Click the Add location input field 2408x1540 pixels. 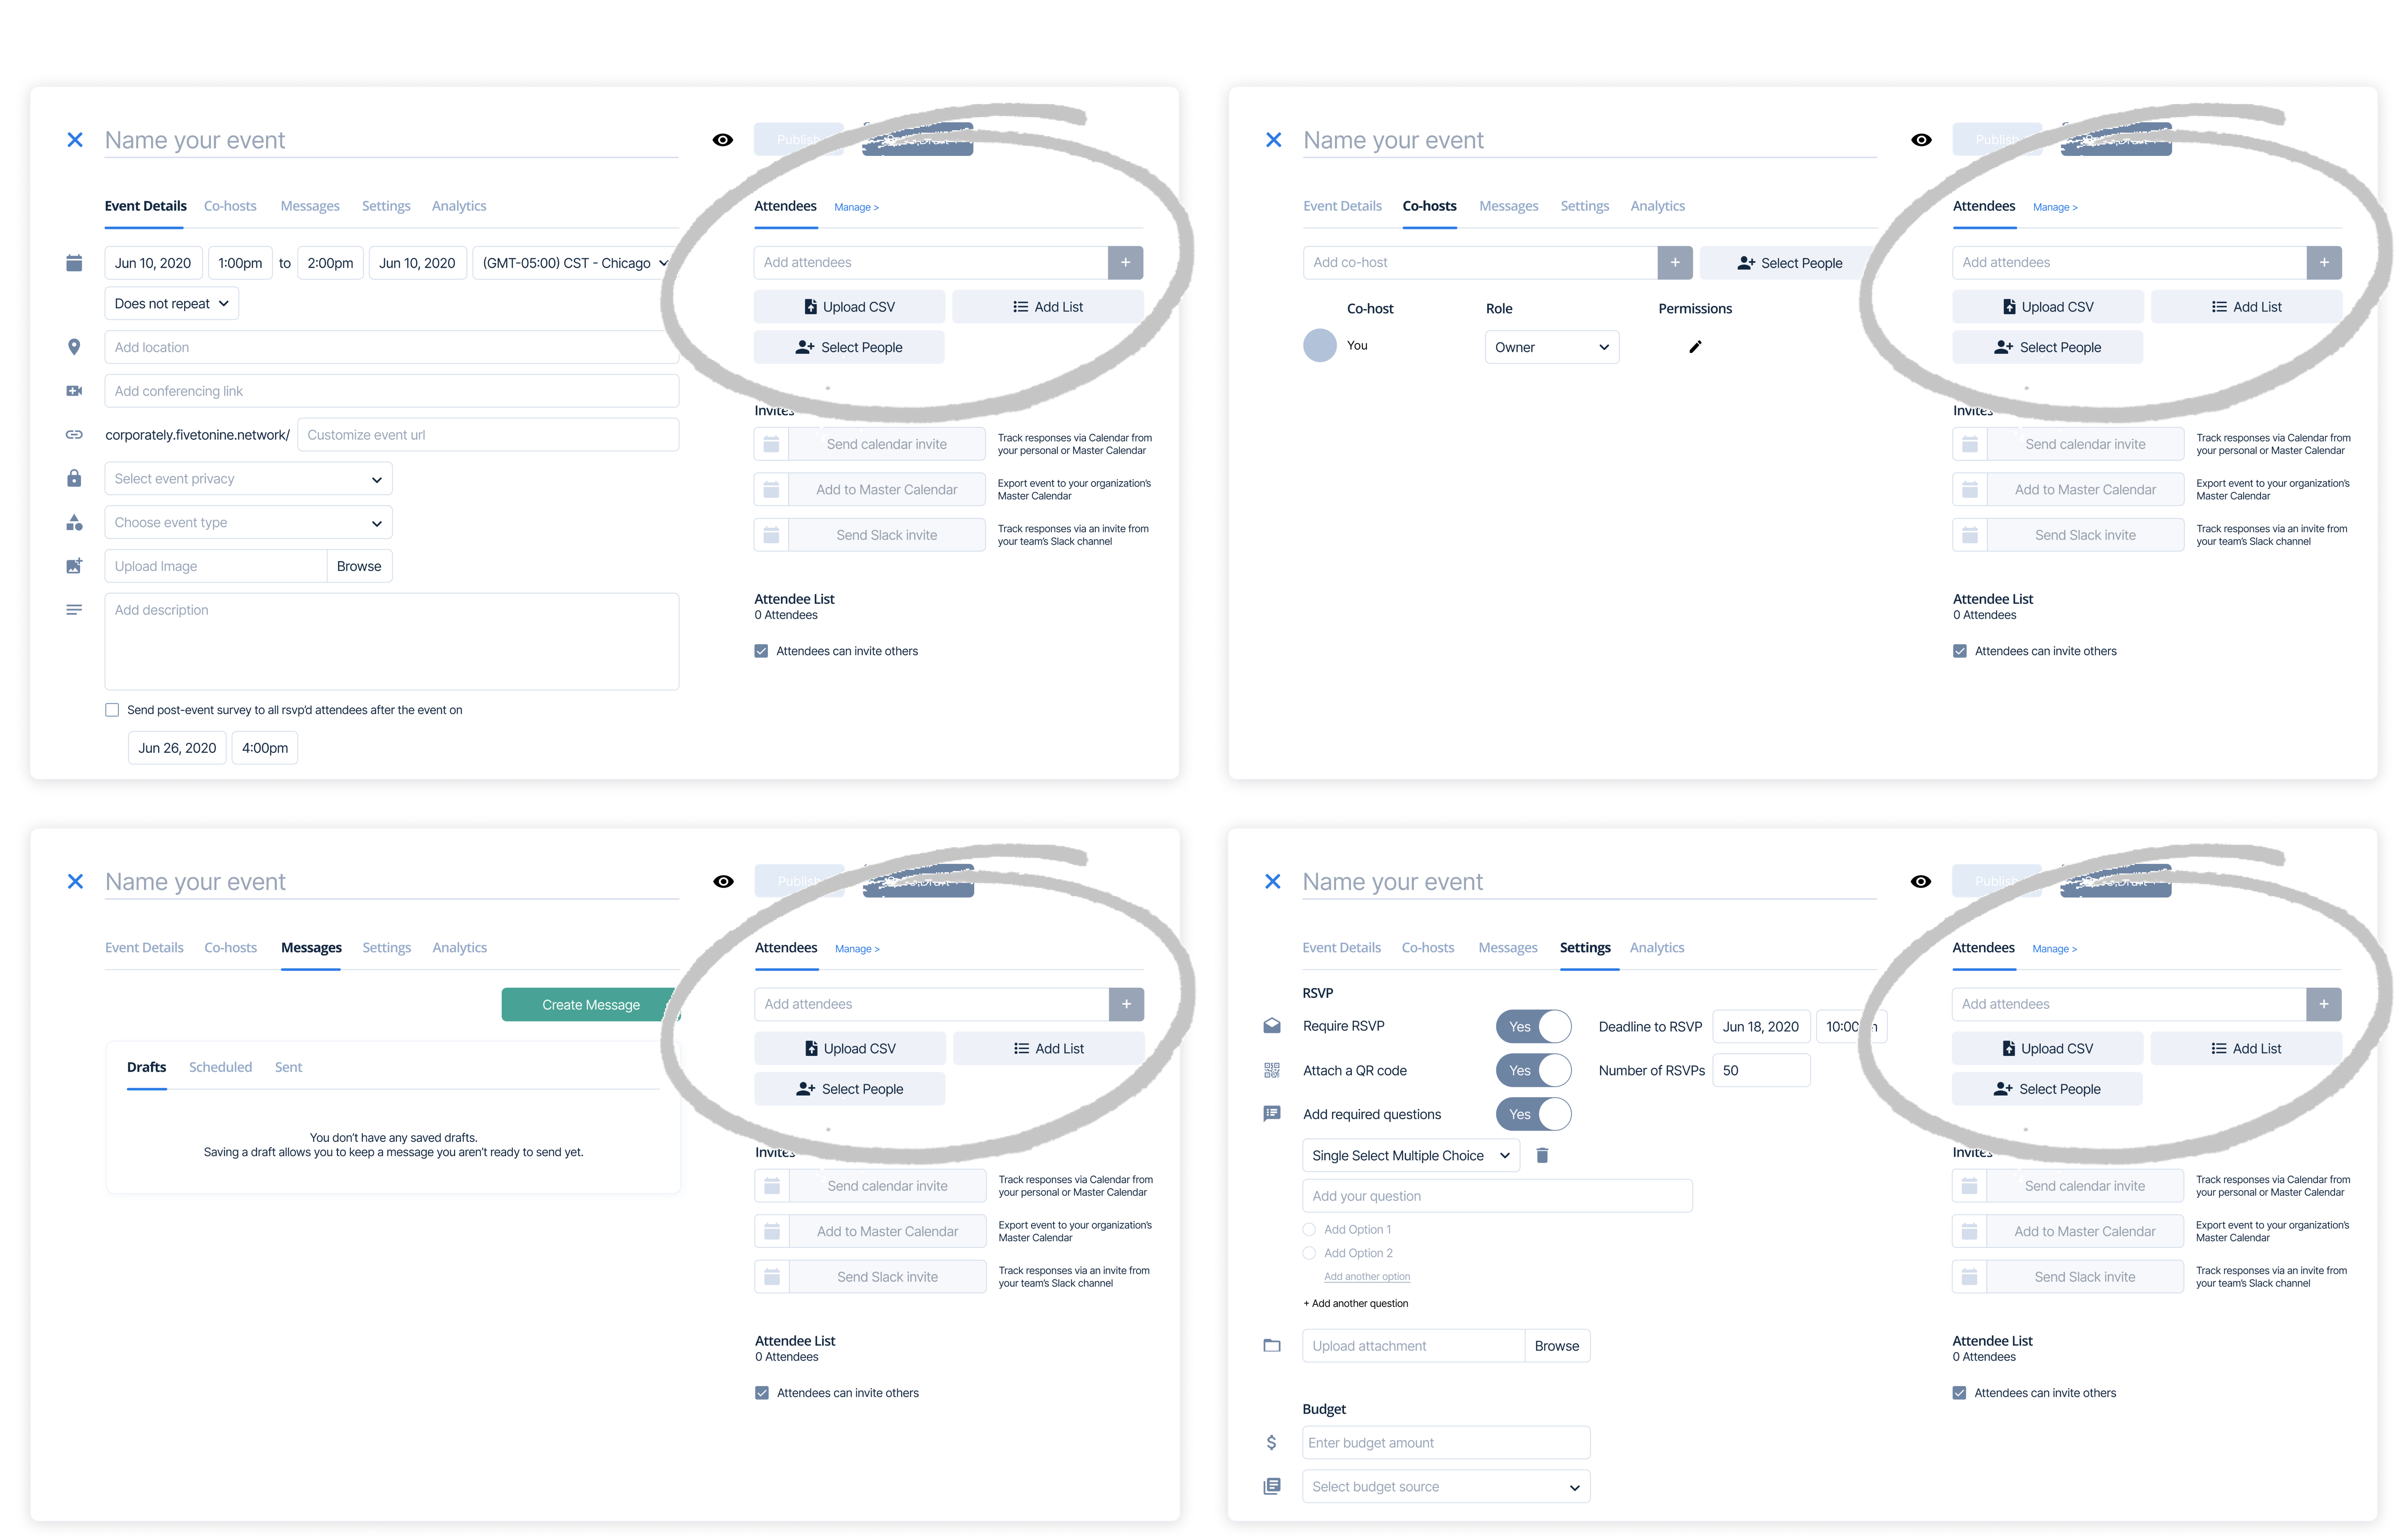pyautogui.click(x=392, y=347)
